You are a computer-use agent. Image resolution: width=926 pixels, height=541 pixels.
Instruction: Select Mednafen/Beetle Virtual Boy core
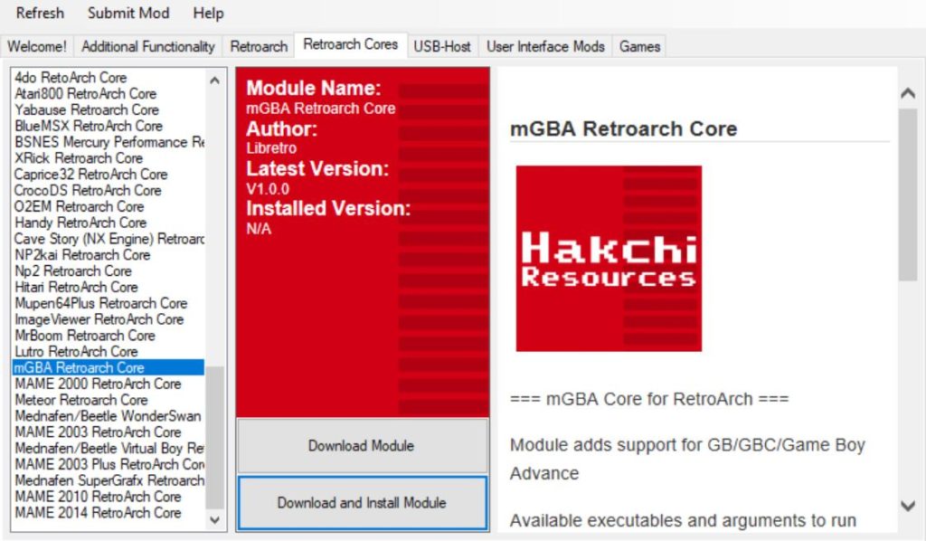pyautogui.click(x=109, y=449)
